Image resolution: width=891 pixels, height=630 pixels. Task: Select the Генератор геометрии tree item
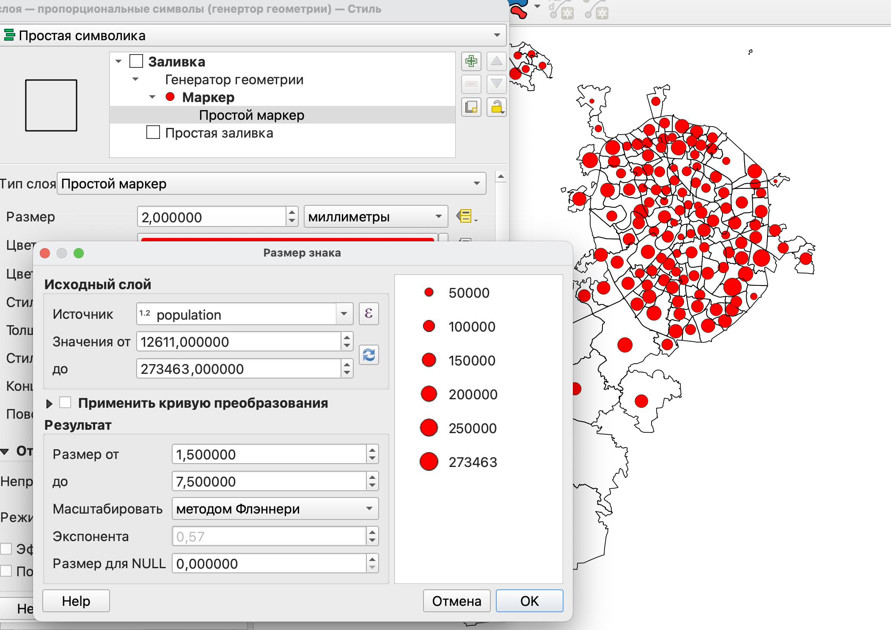(x=234, y=80)
